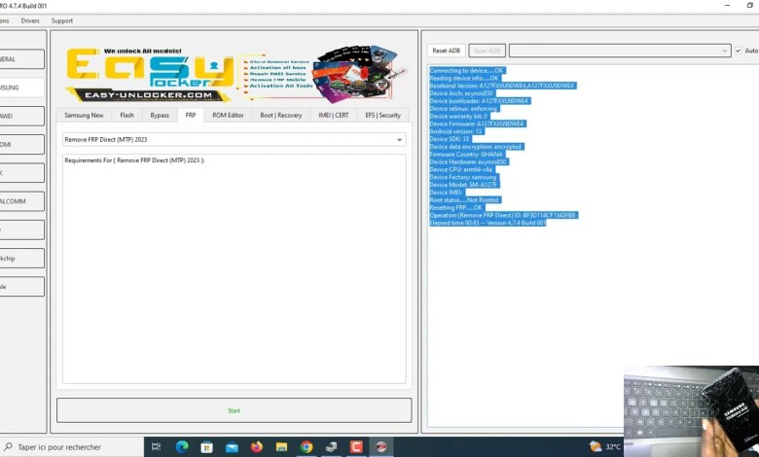Open the Drivers menu

30,20
